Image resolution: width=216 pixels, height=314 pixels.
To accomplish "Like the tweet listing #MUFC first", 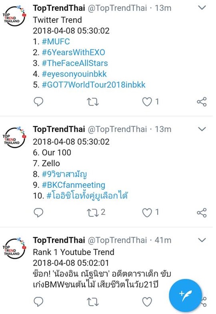I will (x=147, y=102).
